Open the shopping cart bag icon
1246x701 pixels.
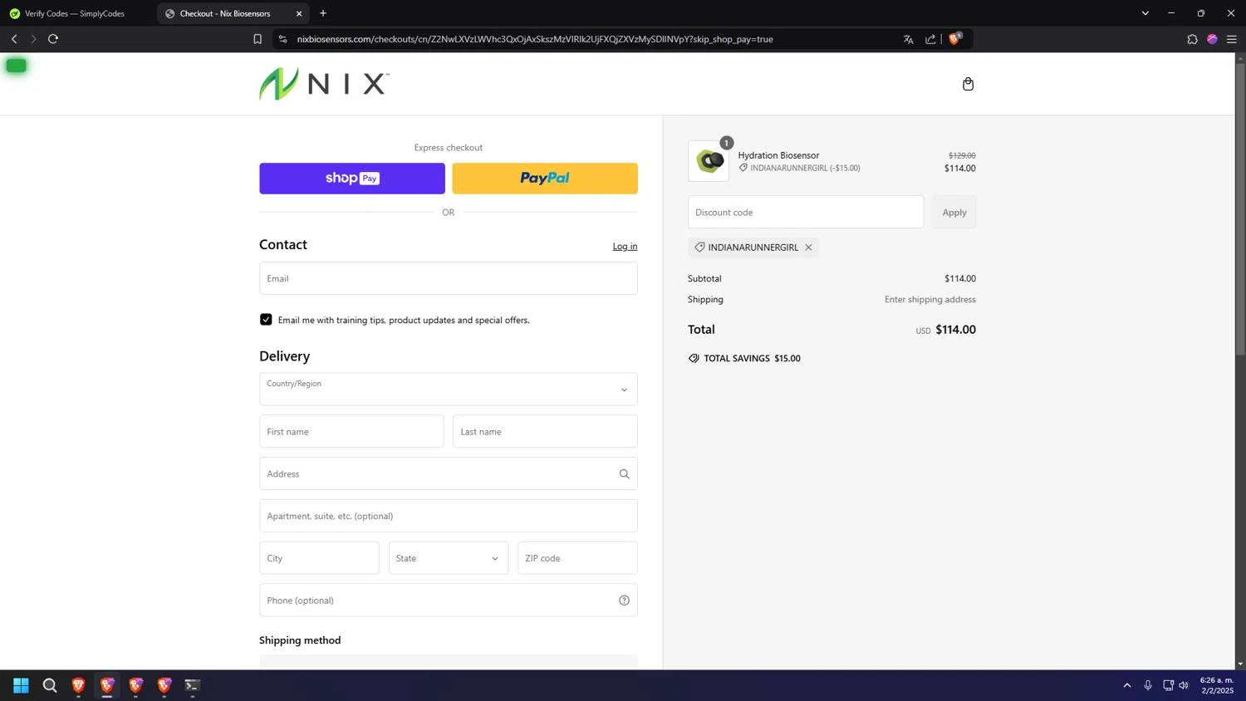click(968, 84)
